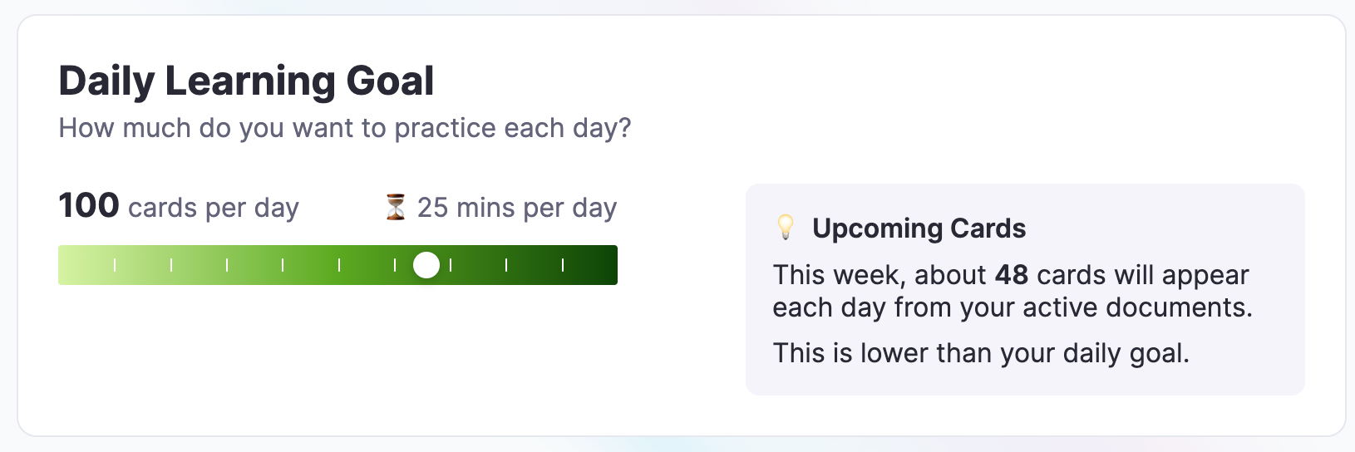Select the second tick on goal slider
Viewport: 1355px width, 452px height.
(171, 265)
